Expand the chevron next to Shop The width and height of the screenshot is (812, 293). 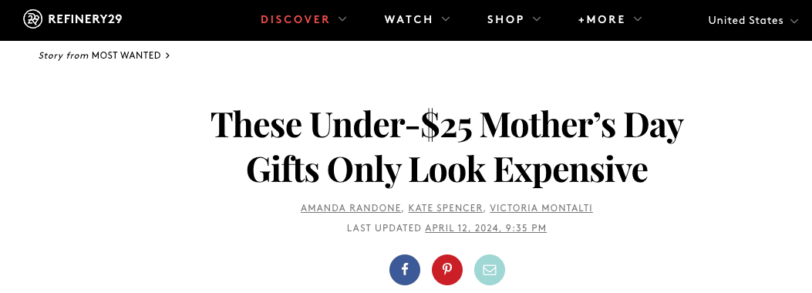(x=537, y=19)
